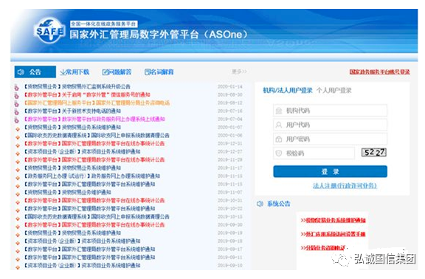
Task: Click the download arrow icon beside 常用下载
Action: coord(63,72)
